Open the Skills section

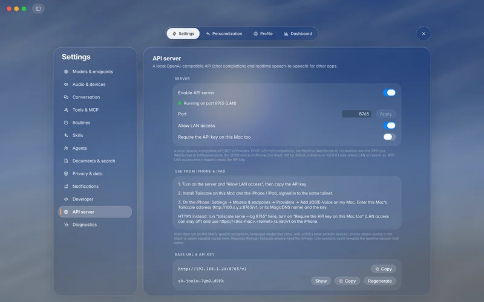95,135
